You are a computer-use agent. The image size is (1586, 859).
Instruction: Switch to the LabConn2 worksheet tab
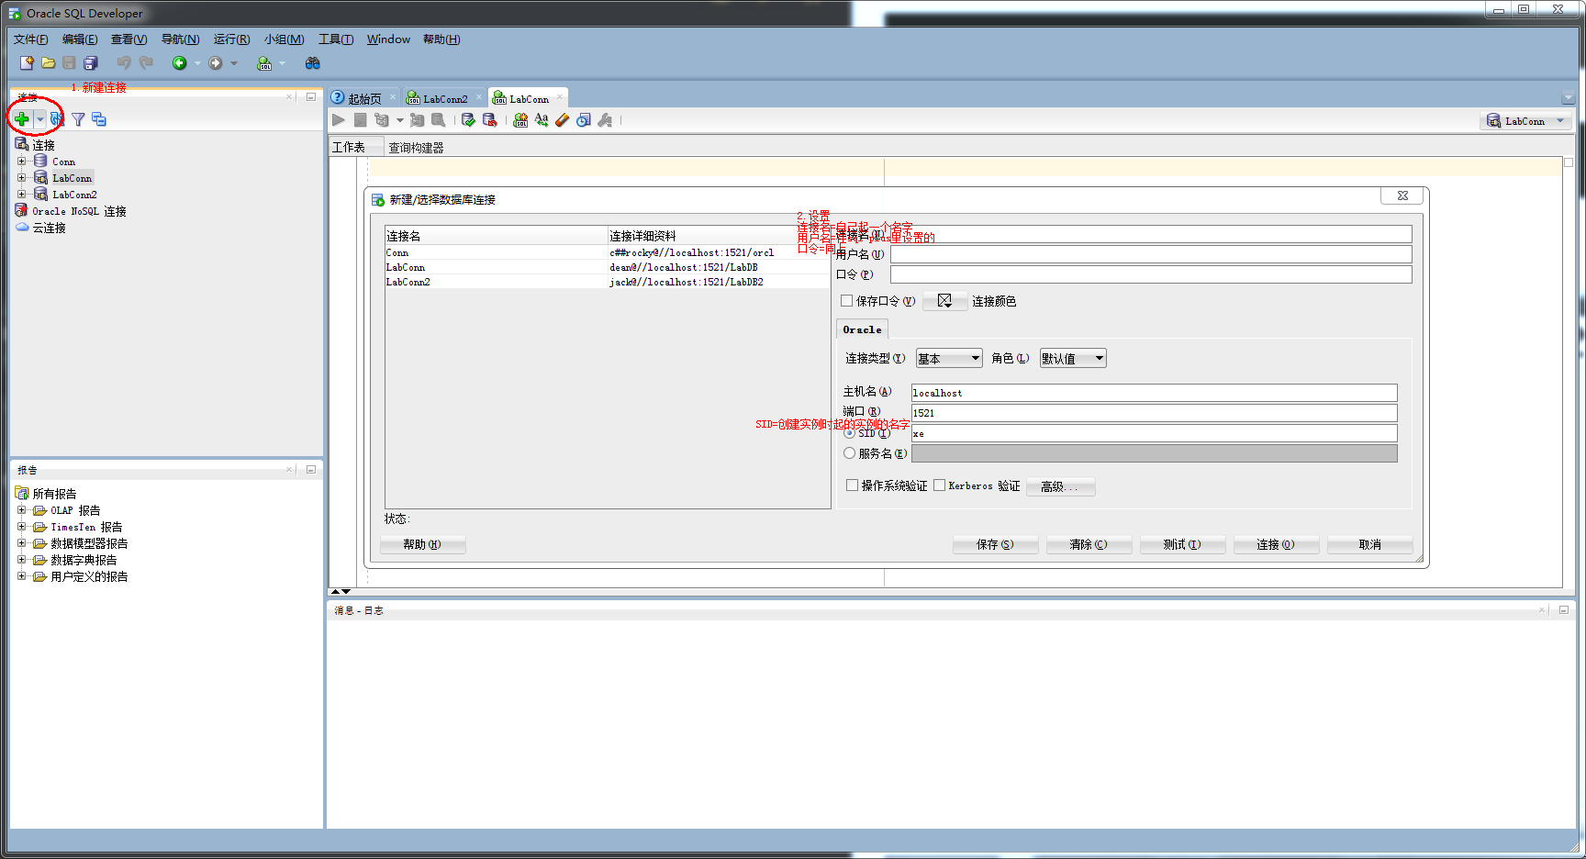(445, 98)
